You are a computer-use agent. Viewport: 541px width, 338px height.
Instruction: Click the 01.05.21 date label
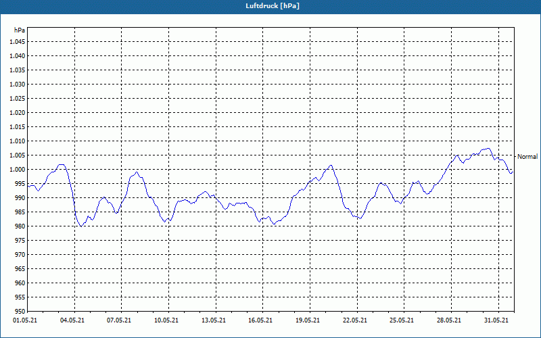(x=25, y=320)
